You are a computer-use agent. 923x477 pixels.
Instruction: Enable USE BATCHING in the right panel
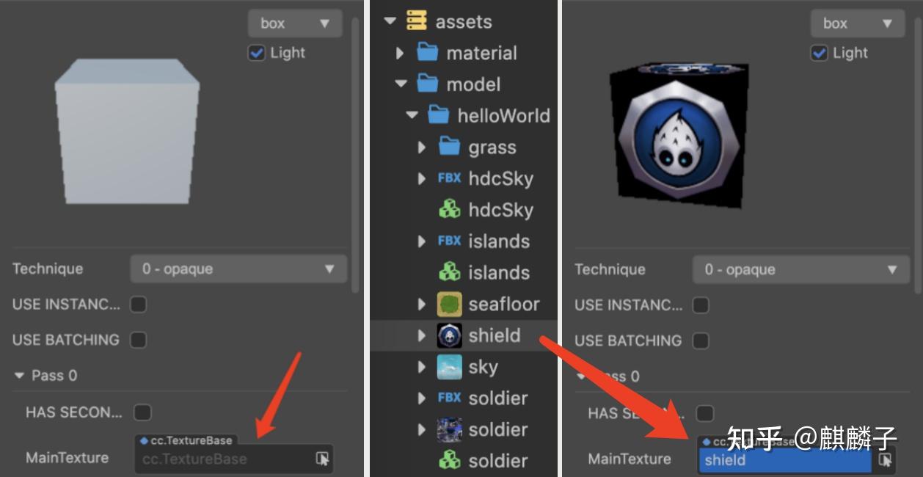click(700, 341)
